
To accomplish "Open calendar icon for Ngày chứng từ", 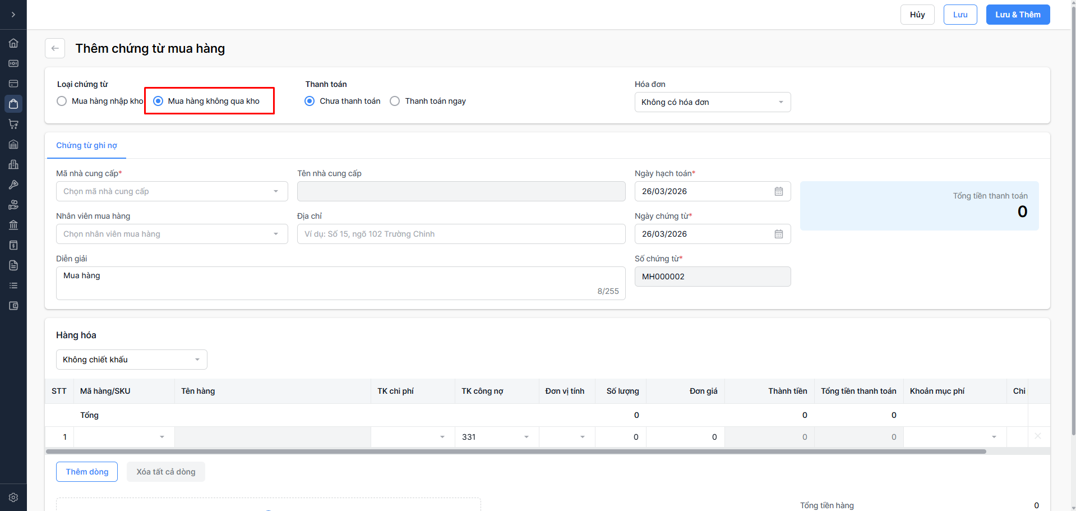I will [778, 234].
